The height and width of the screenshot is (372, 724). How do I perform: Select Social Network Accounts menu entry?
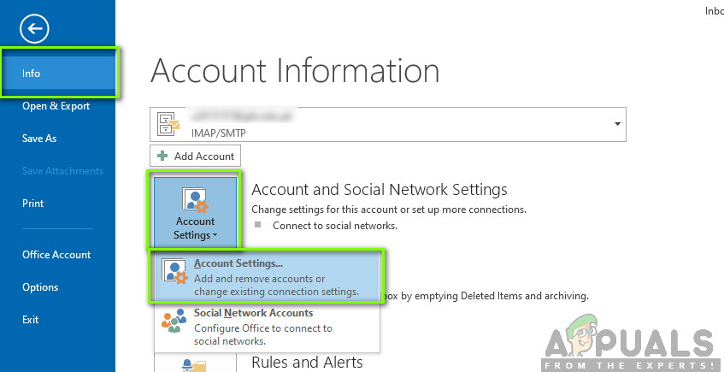[x=267, y=327]
